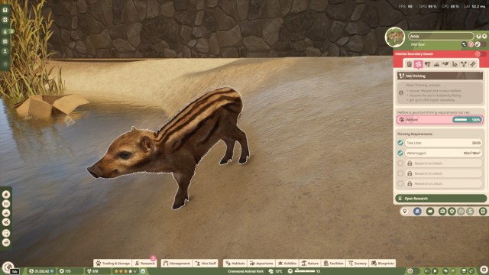
Task: Click the second icon in top-left sidebar
Action: (x=5, y=20)
